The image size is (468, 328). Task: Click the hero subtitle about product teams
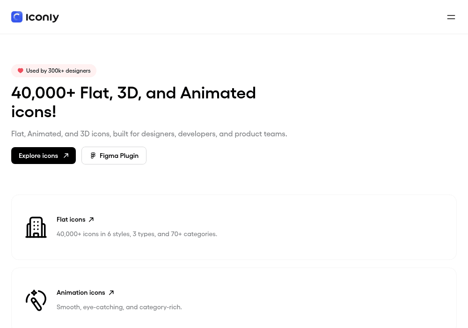[149, 134]
